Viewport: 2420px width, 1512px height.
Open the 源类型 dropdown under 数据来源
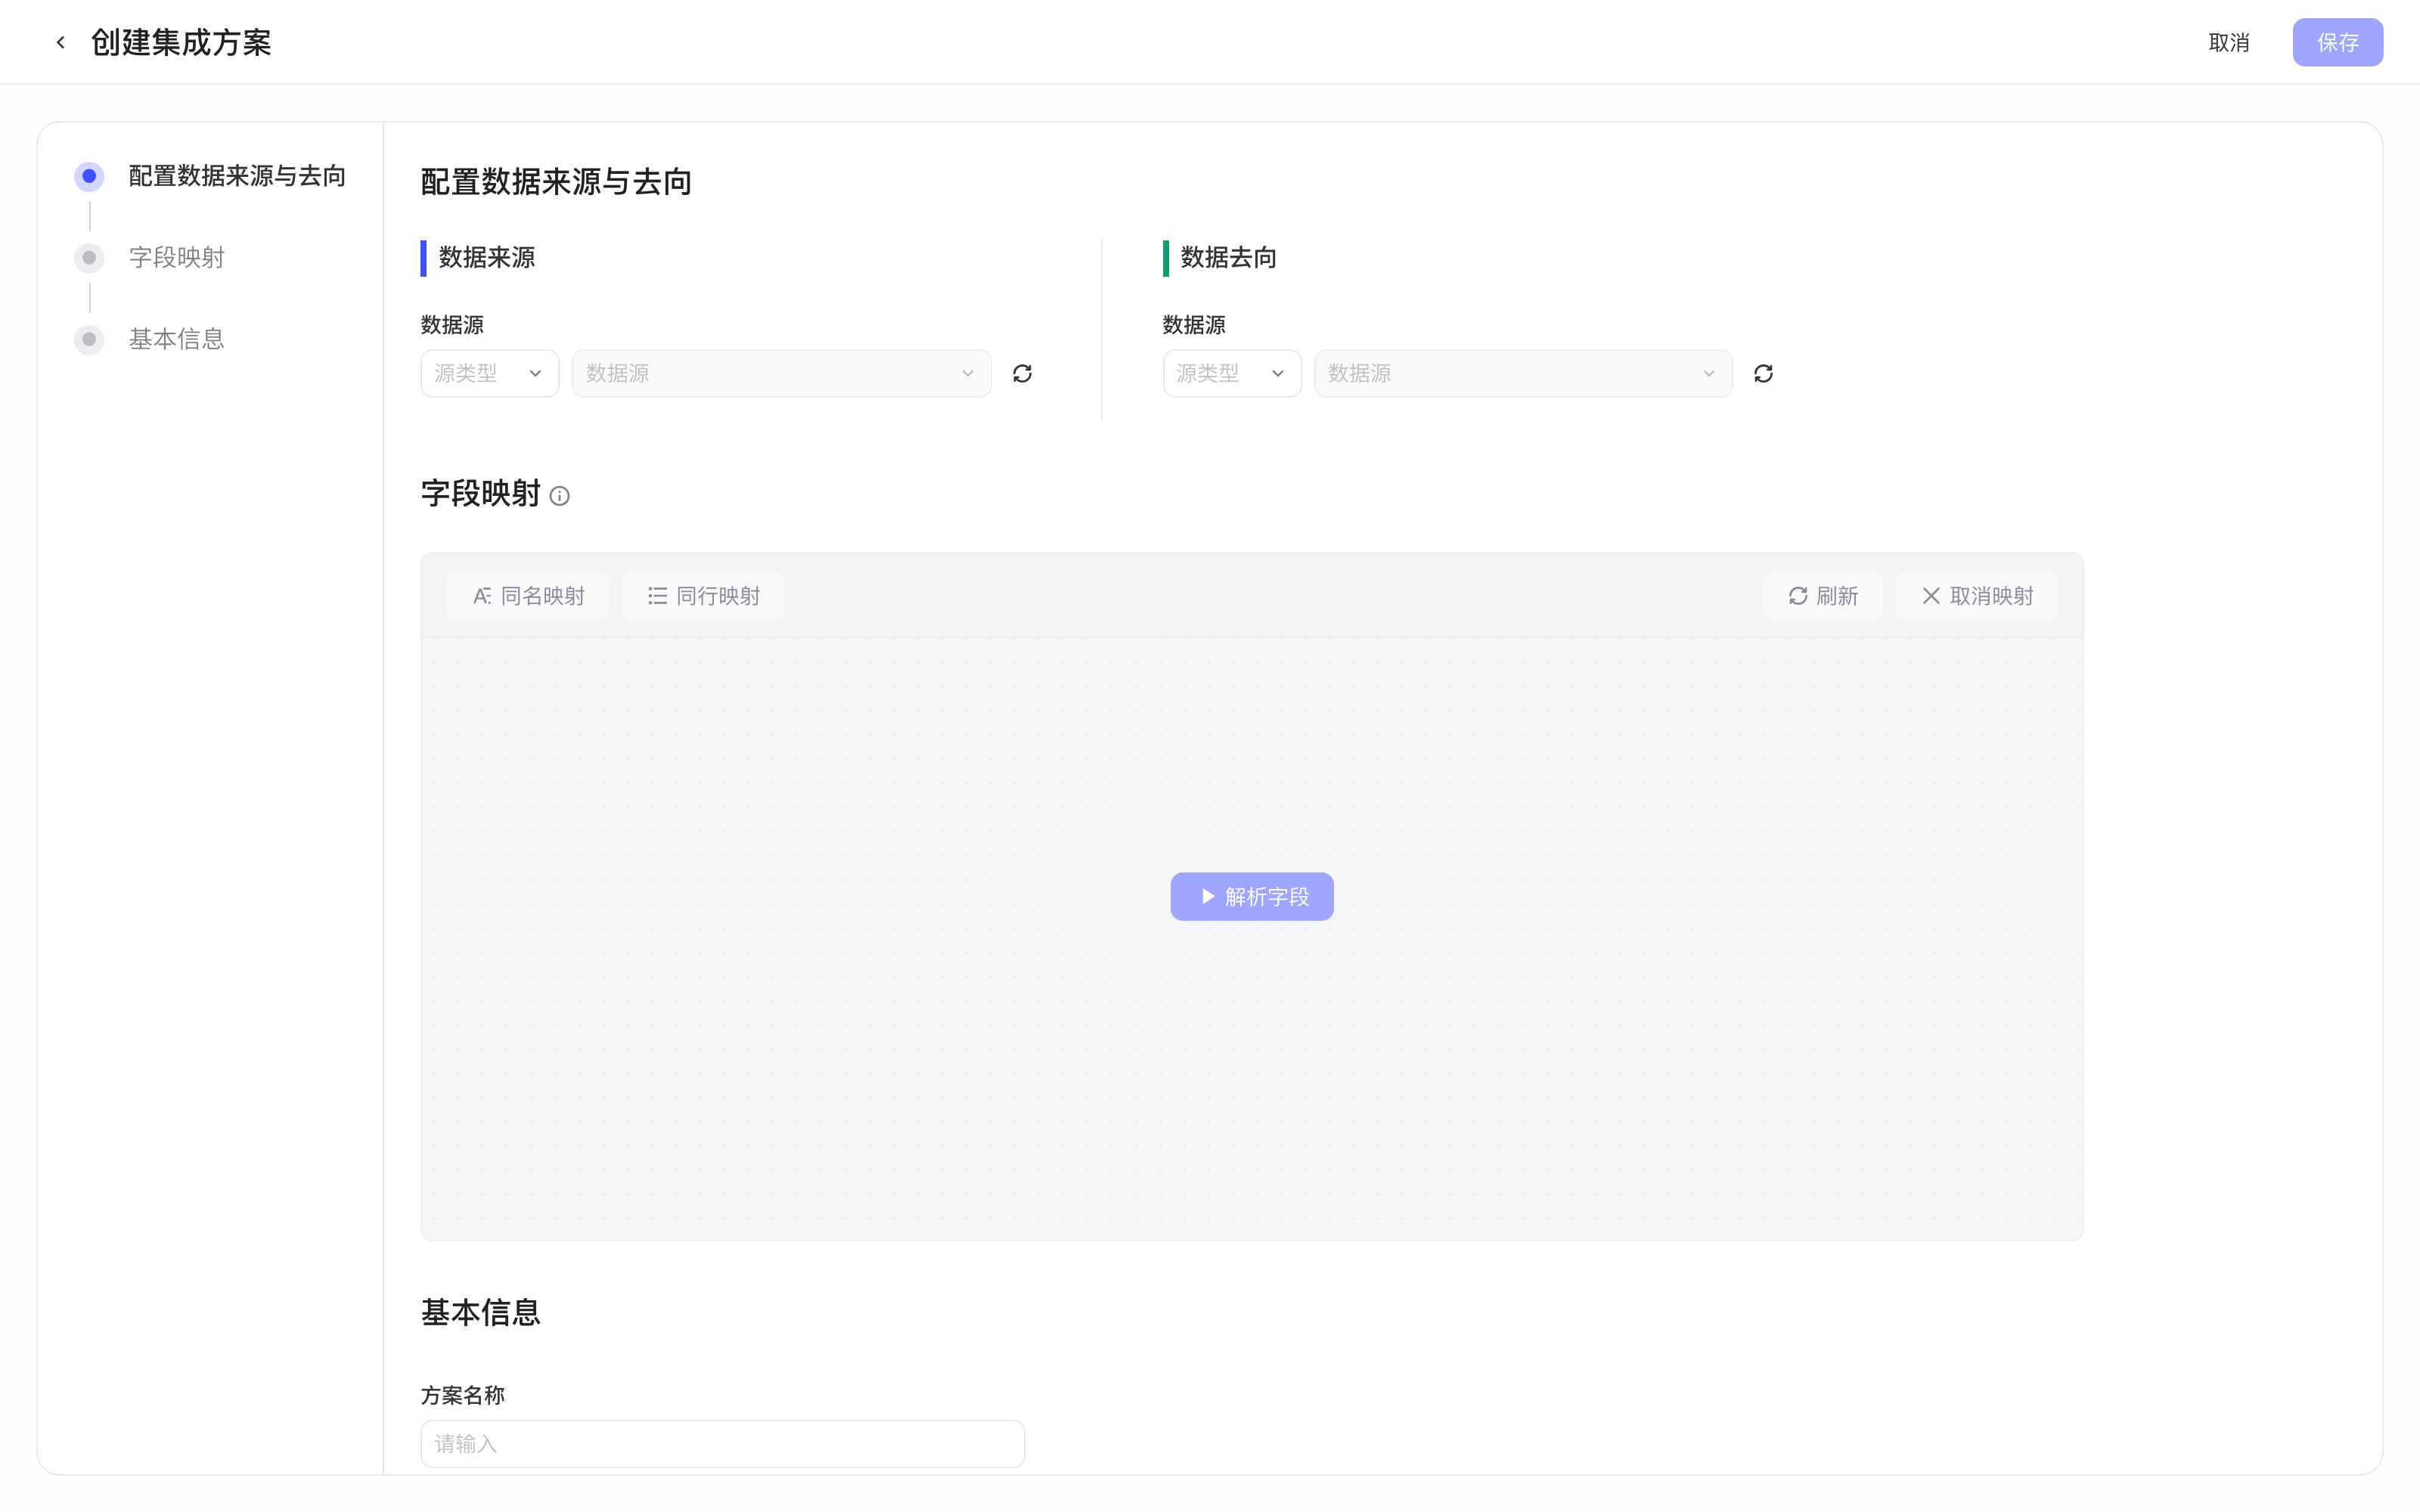tap(489, 373)
